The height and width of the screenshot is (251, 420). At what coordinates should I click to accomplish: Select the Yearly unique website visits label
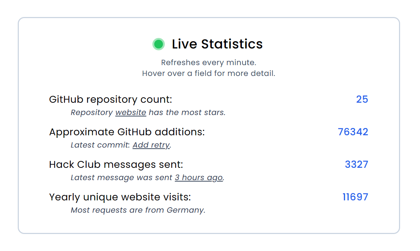point(120,197)
